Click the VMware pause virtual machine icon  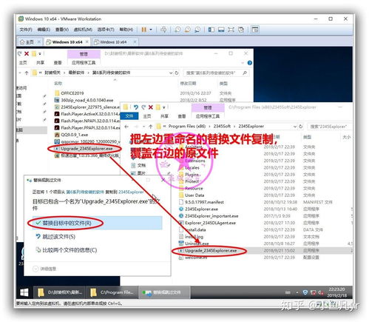click(143, 30)
